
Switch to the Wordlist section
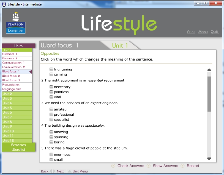18,150
